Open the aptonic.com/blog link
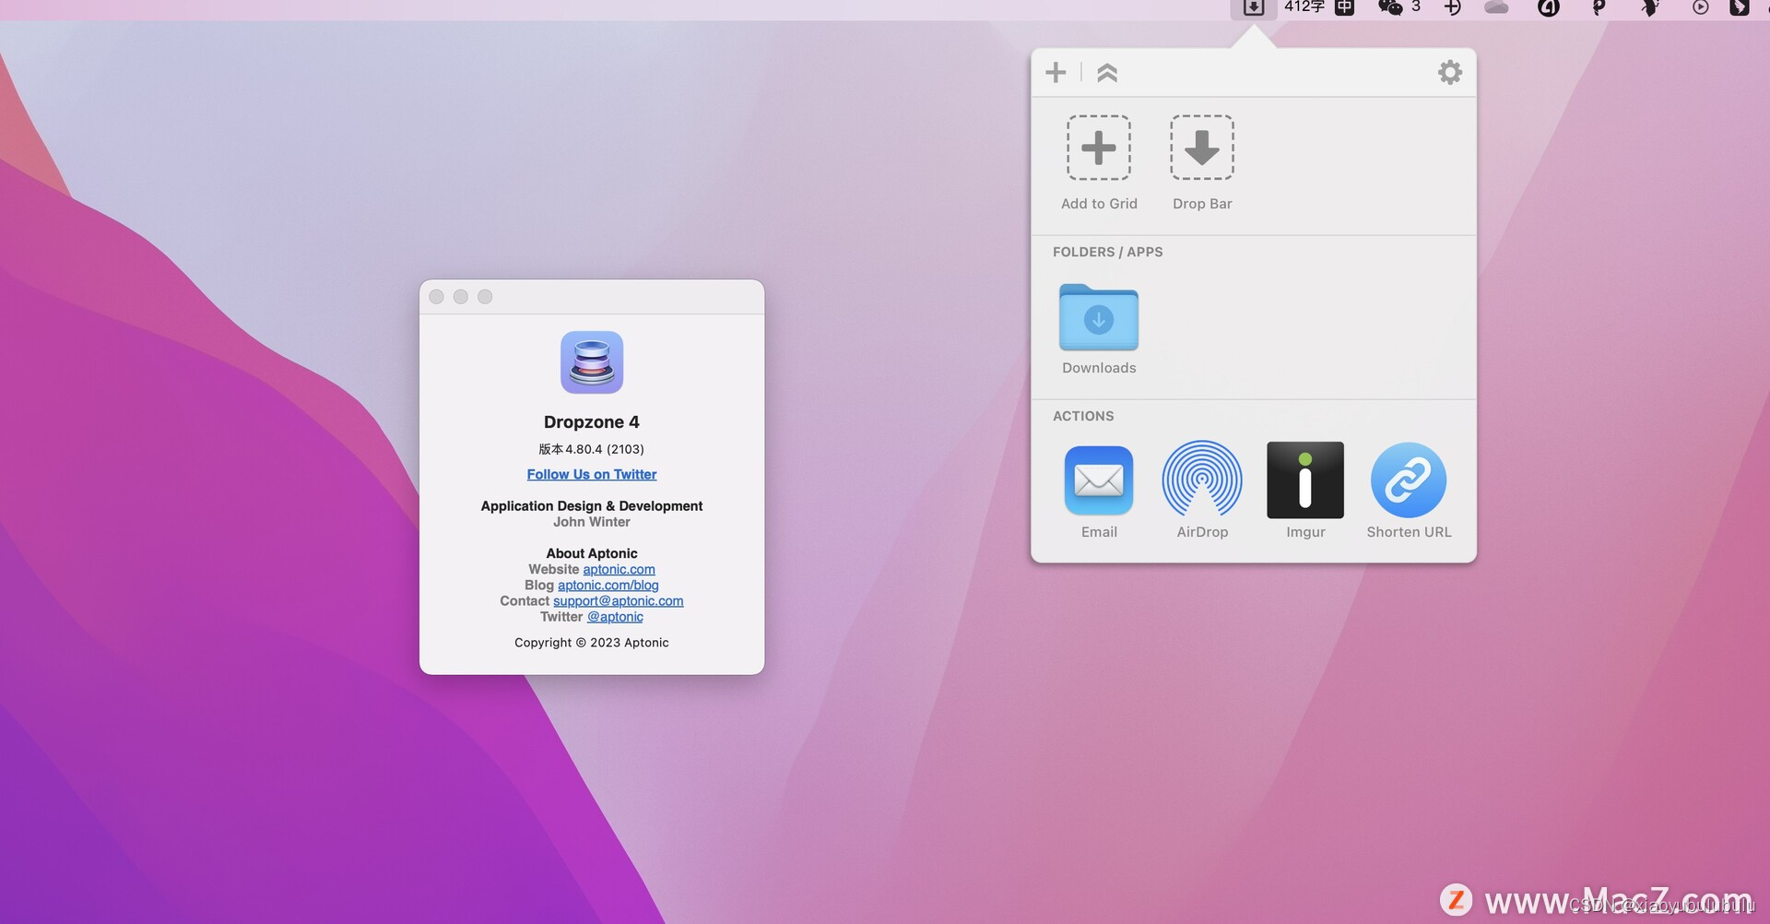Image resolution: width=1770 pixels, height=924 pixels. point(608,585)
